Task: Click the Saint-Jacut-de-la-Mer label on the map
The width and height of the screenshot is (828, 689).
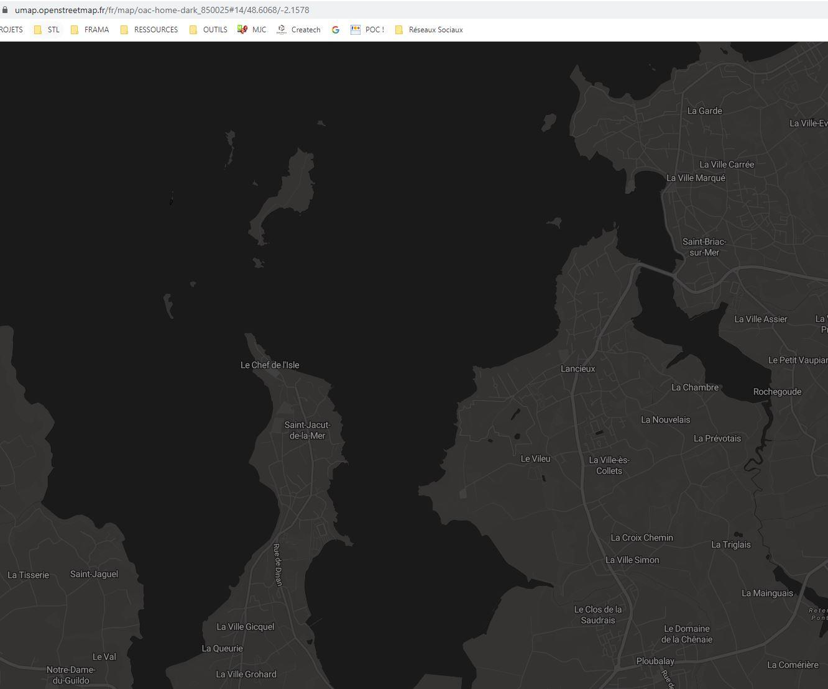Action: (307, 430)
